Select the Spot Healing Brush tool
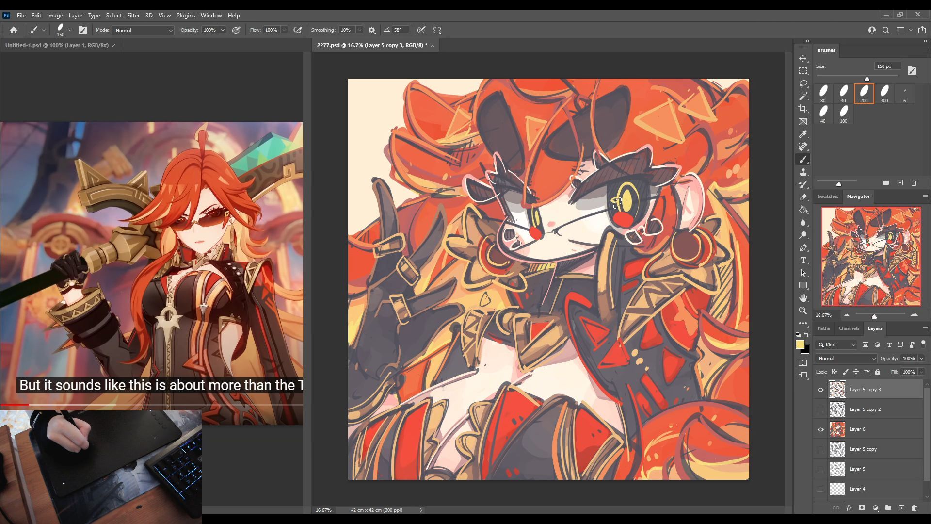This screenshot has height=524, width=931. pyautogui.click(x=803, y=147)
